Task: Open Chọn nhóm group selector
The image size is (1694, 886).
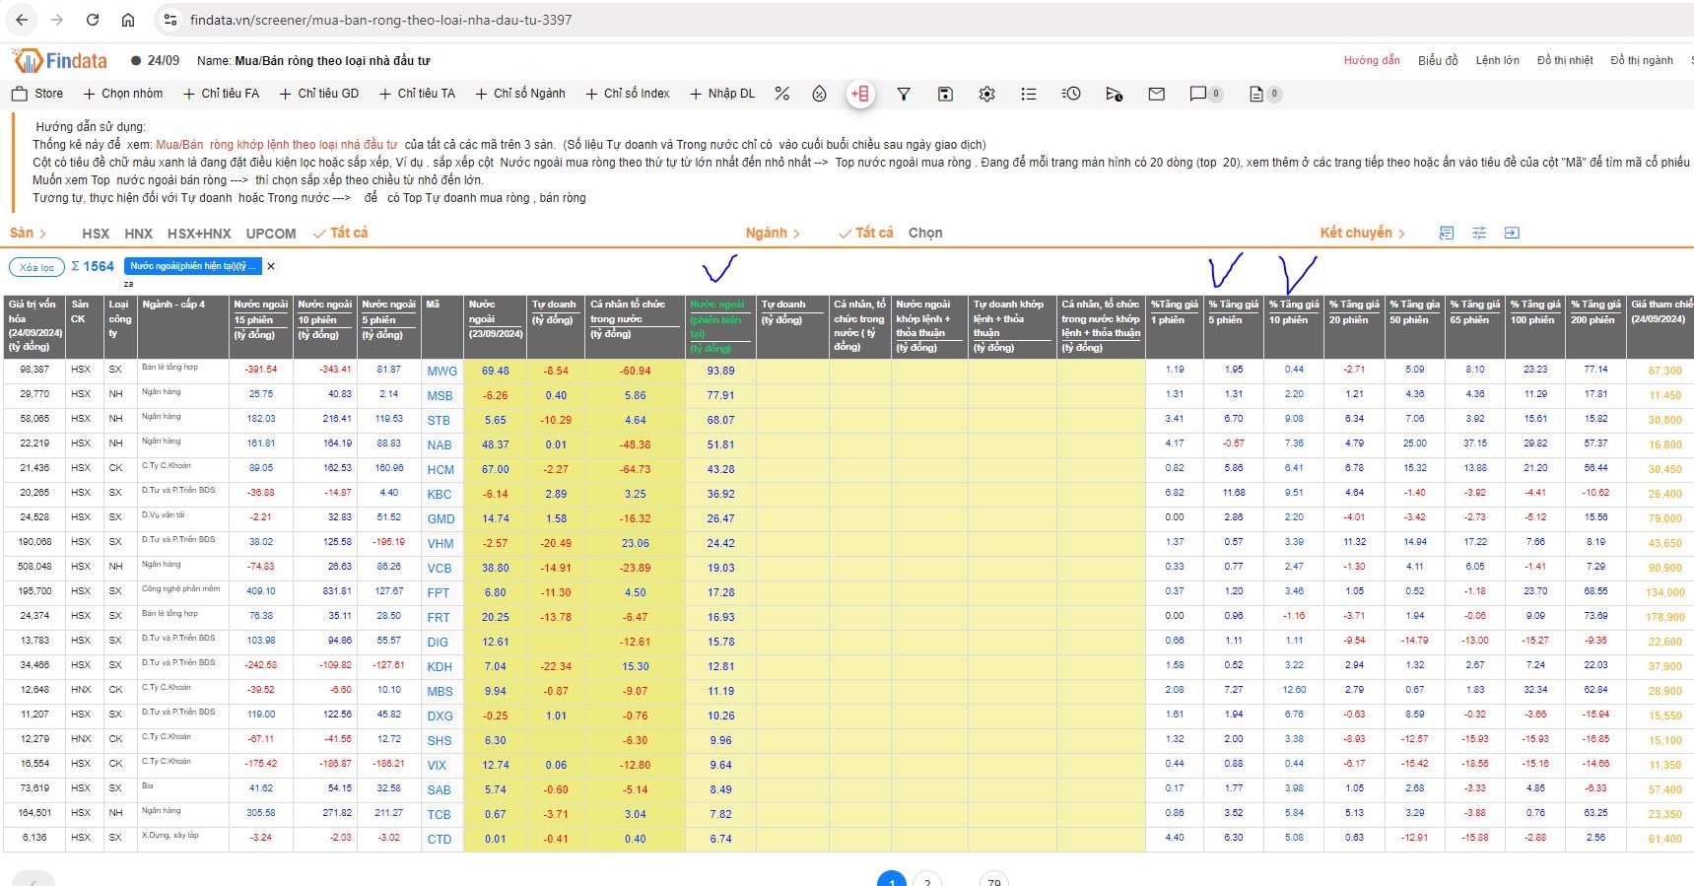Action: pyautogui.click(x=123, y=94)
